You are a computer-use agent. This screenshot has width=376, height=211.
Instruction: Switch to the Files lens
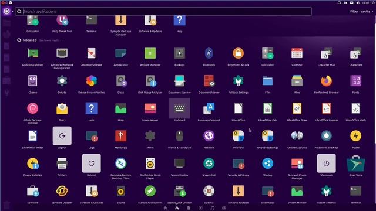(189, 208)
